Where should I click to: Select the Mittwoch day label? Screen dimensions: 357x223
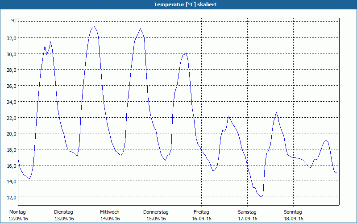click(x=110, y=212)
